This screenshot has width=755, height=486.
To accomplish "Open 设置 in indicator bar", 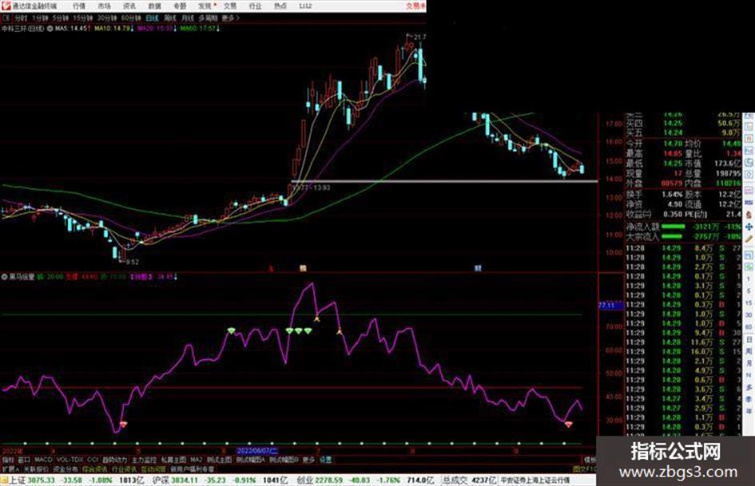I will 325,460.
